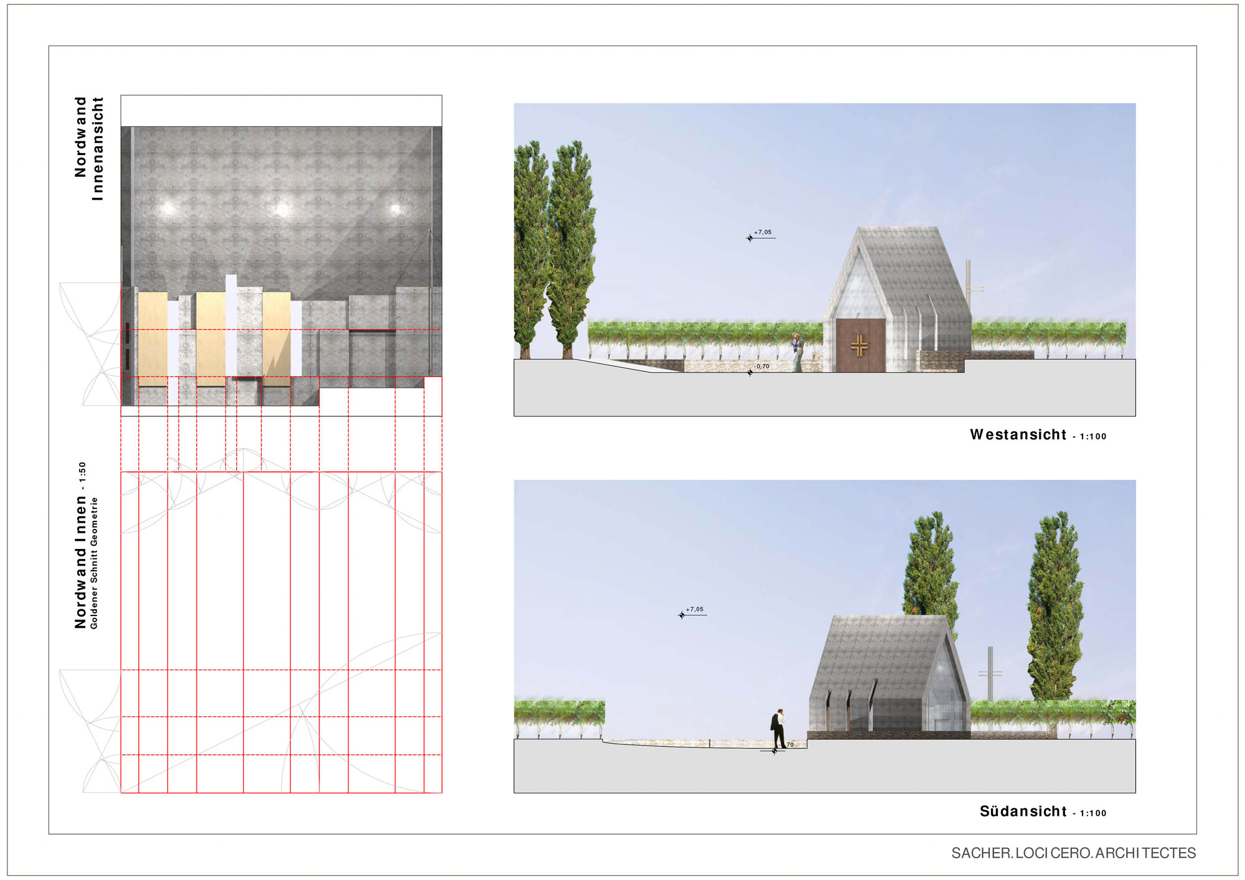Image resolution: width=1245 pixels, height=880 pixels.
Task: Click the -0,70 level marker in Westansicht
Action: (x=759, y=369)
